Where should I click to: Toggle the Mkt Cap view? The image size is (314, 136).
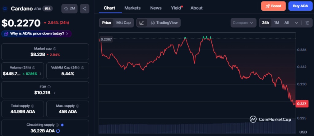coord(123,23)
